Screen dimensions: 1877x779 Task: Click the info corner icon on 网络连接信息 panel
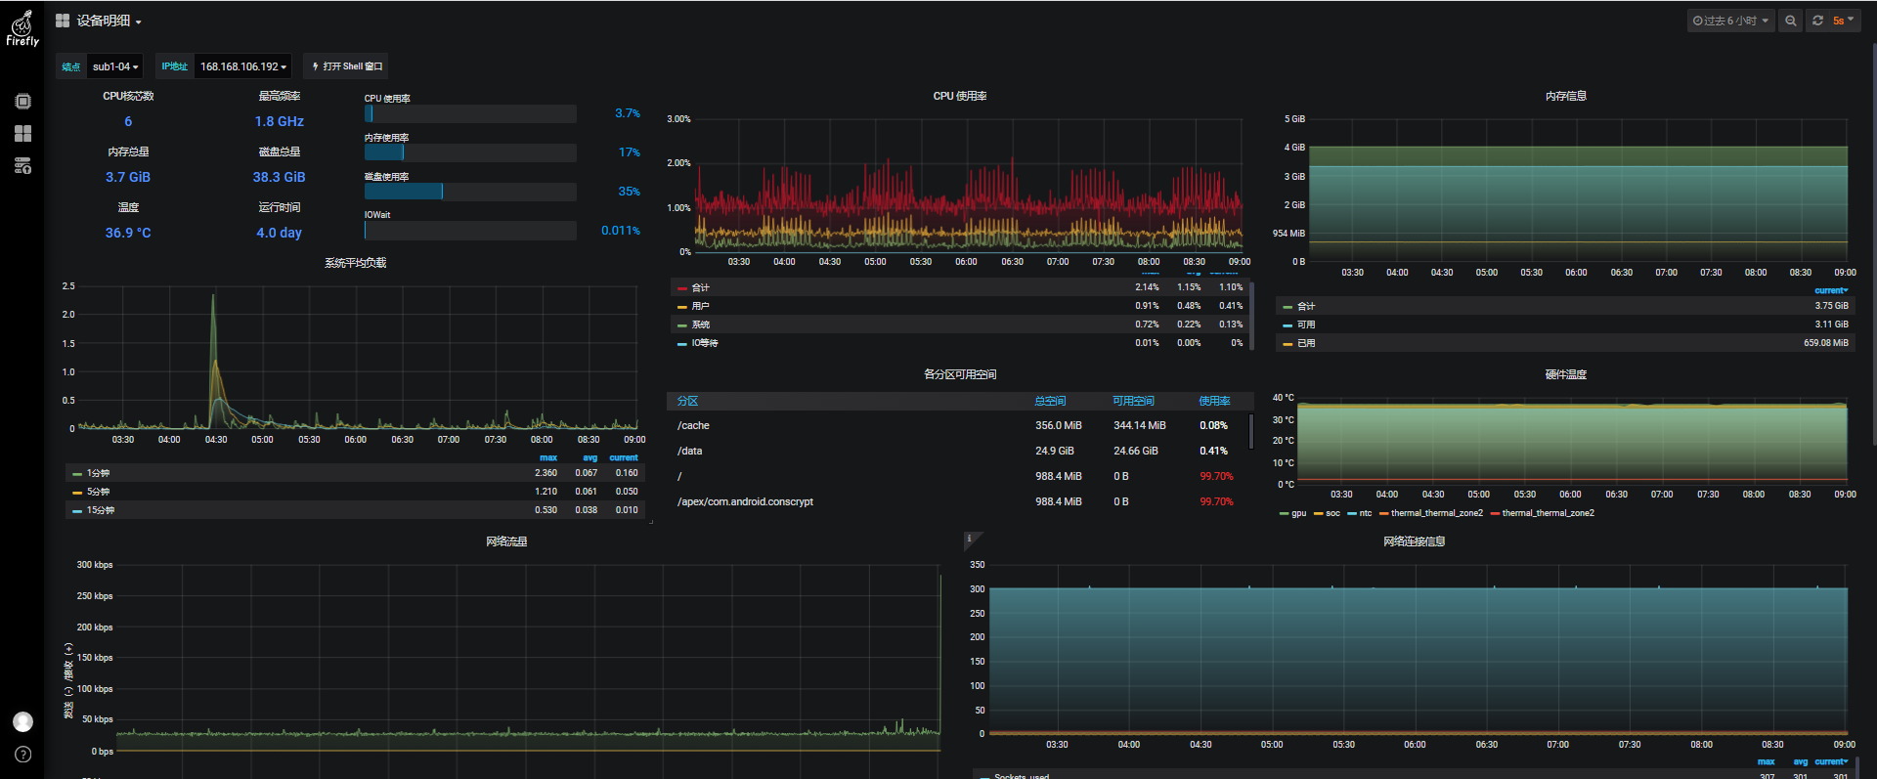[x=969, y=538]
